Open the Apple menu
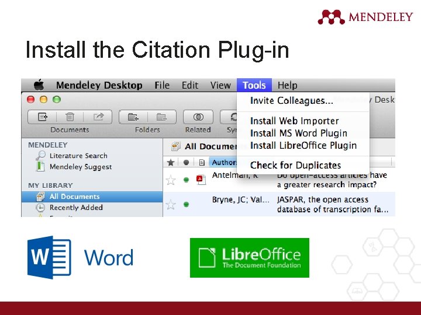The width and height of the screenshot is (421, 315). [39, 85]
